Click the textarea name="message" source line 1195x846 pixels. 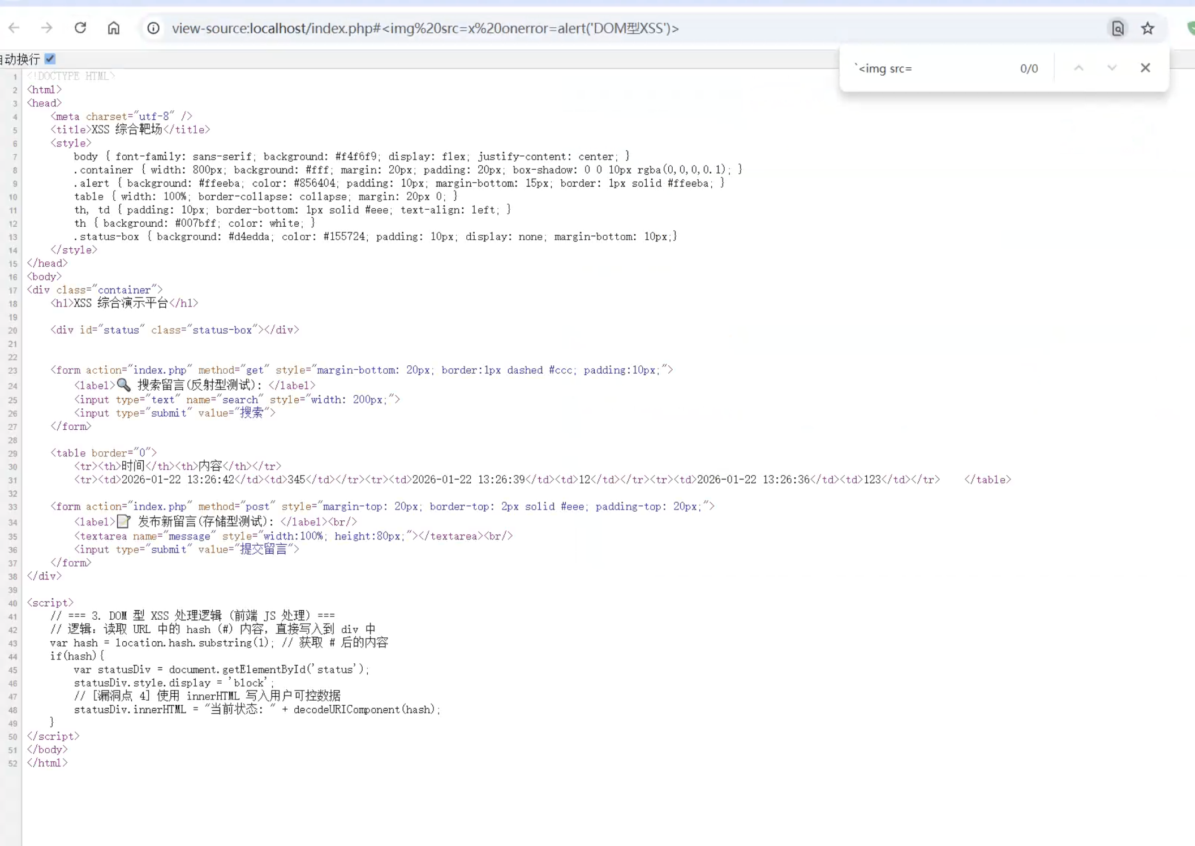[293, 536]
